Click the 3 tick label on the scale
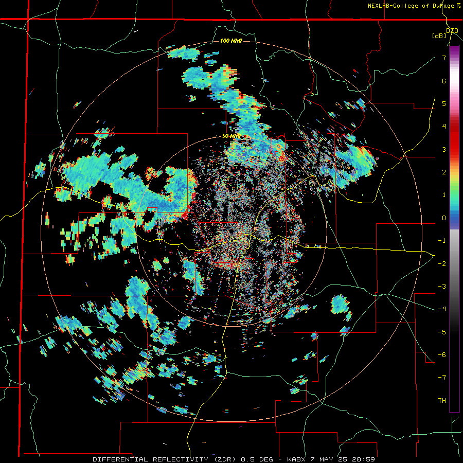The height and width of the screenshot is (463, 463). pyautogui.click(x=444, y=149)
